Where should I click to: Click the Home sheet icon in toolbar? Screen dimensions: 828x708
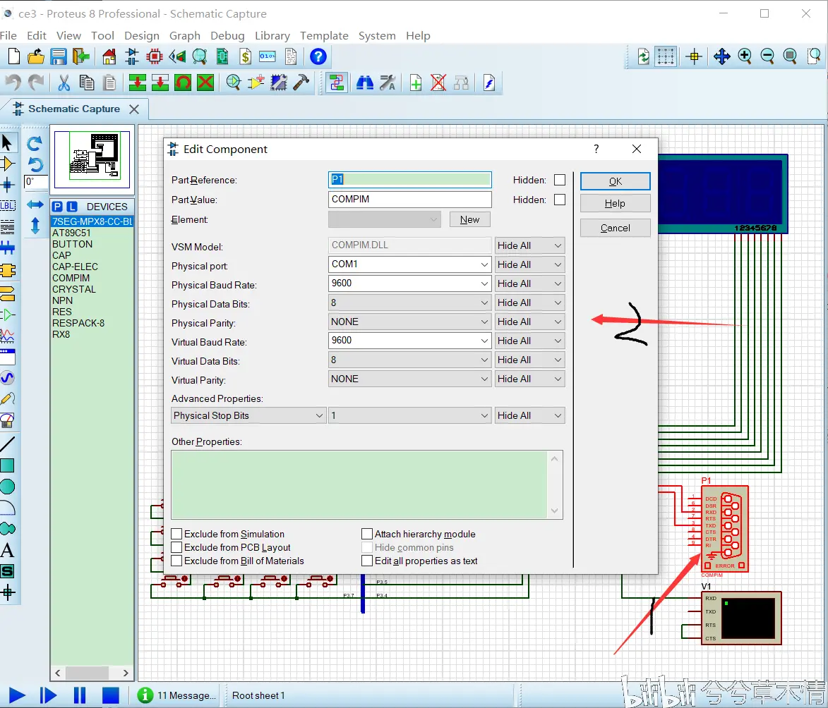(x=109, y=56)
